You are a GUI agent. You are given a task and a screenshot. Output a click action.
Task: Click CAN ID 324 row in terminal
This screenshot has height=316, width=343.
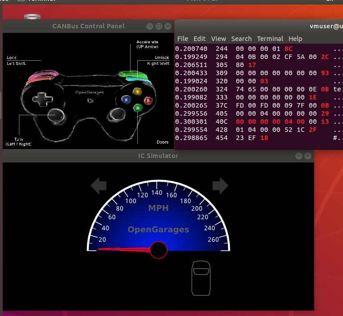pos(259,89)
